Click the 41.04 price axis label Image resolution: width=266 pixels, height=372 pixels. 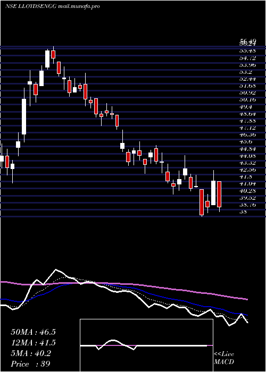point(247,184)
